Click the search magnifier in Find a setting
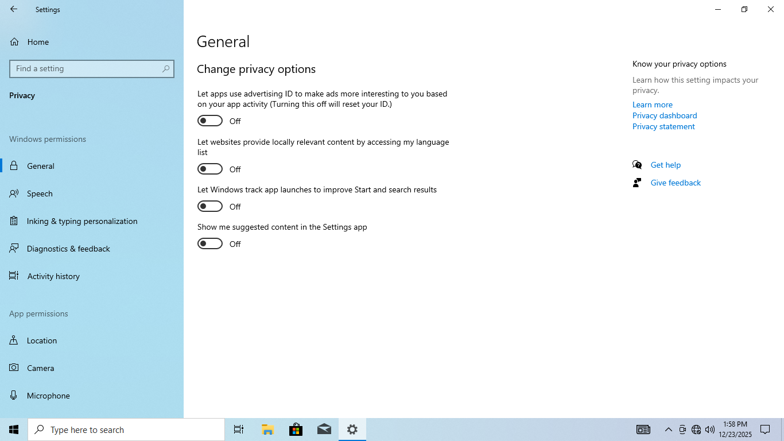Viewport: 784px width, 441px height. [x=166, y=69]
